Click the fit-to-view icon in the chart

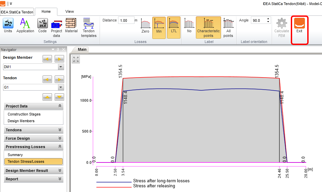(76, 59)
